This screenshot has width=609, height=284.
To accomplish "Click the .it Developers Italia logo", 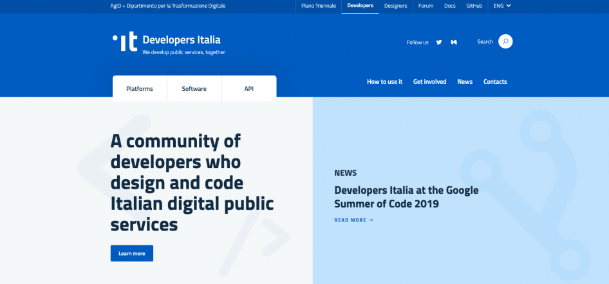I will 125,41.
